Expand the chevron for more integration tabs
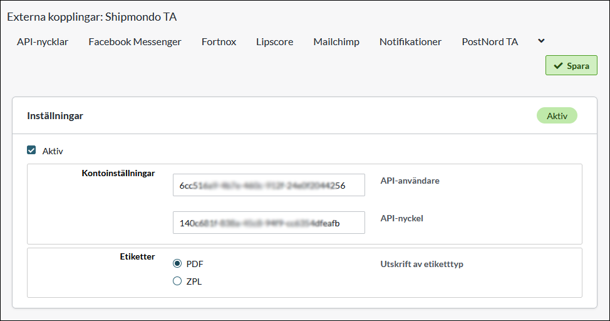The height and width of the screenshot is (321, 610). 541,41
